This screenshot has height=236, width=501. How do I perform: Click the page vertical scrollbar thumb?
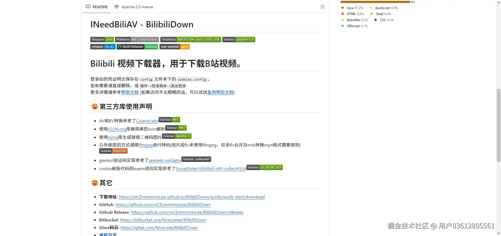click(499, 125)
